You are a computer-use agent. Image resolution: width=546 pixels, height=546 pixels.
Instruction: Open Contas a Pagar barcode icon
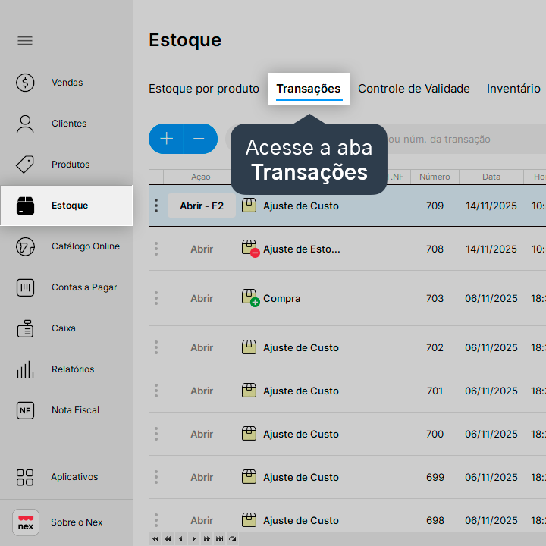pyautogui.click(x=25, y=287)
